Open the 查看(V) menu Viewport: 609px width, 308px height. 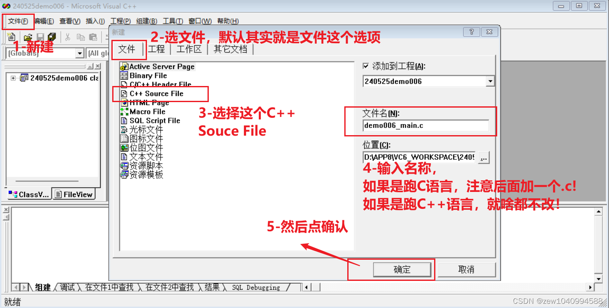[70, 21]
